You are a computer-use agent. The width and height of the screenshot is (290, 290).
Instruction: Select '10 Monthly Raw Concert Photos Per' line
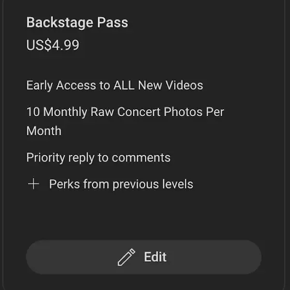[125, 112]
